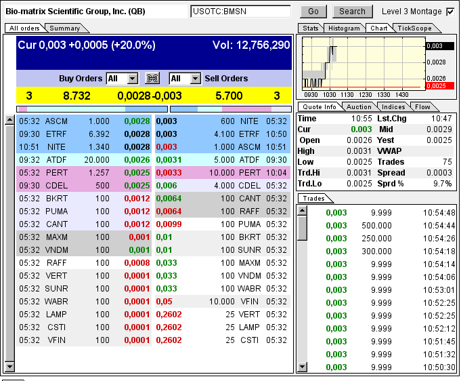Click the buy-side depth color bar
The width and height of the screenshot is (461, 381).
coord(92,109)
